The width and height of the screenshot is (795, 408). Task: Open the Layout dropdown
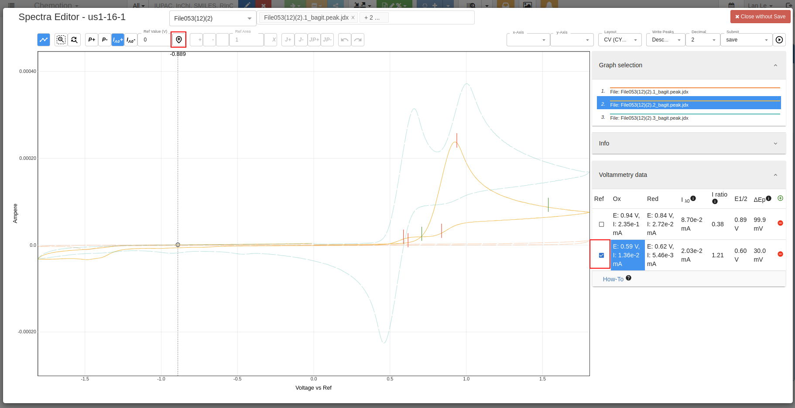point(620,40)
